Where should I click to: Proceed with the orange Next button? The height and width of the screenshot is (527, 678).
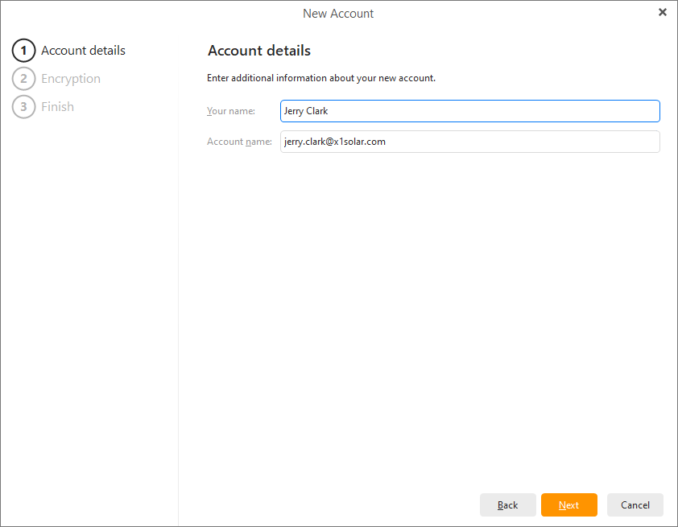(x=568, y=505)
